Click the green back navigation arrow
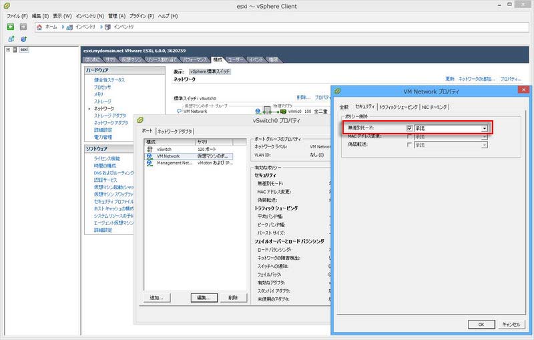The height and width of the screenshot is (340, 534). (x=11, y=27)
